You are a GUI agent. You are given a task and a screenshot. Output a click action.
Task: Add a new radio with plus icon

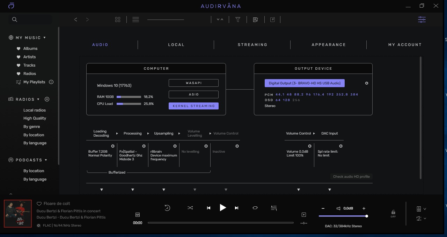point(47,99)
